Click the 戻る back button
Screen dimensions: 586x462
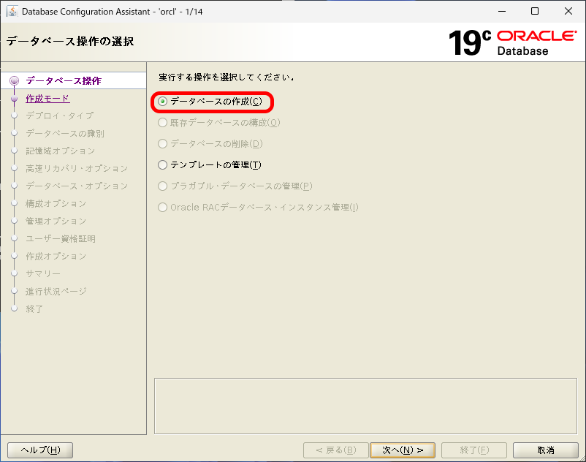335,450
